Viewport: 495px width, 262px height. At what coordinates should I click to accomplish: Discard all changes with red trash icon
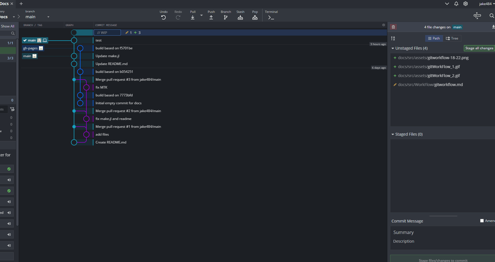[393, 27]
